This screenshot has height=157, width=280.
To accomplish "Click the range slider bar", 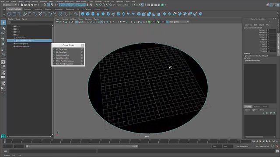I will coord(82,147).
